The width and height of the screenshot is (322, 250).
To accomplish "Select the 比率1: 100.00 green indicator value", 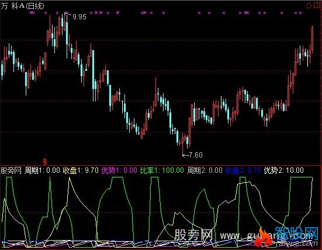I will coord(162,170).
